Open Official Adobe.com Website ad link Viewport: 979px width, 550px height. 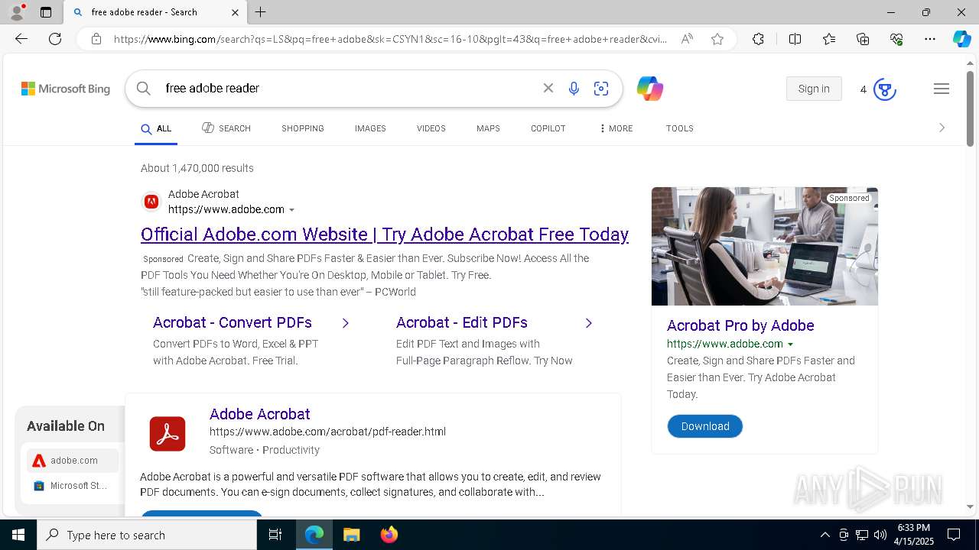[x=385, y=235]
